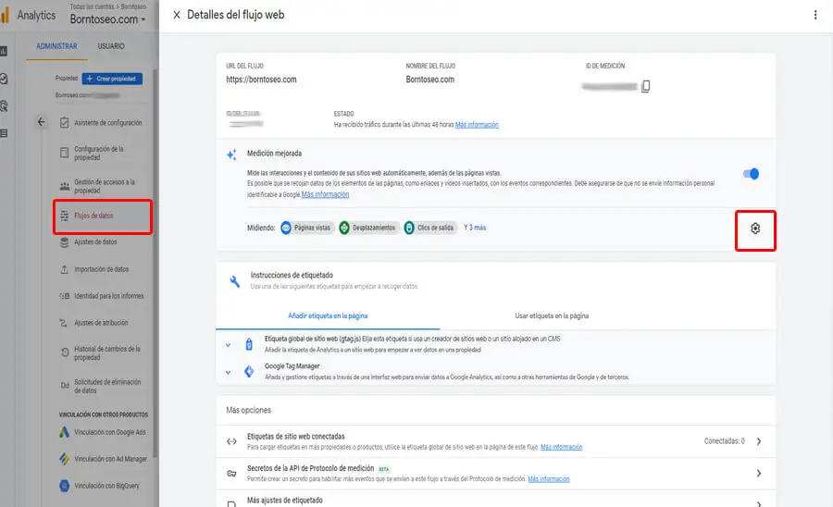Click the Desplazamientos chip
Screen dimensions: 833x507
click(x=368, y=228)
